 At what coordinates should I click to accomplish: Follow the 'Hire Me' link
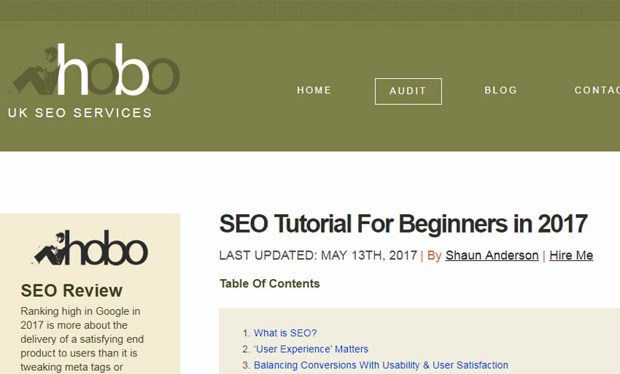[x=571, y=255]
